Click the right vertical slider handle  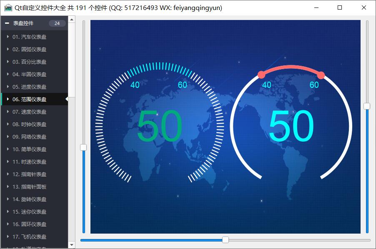[367, 106]
